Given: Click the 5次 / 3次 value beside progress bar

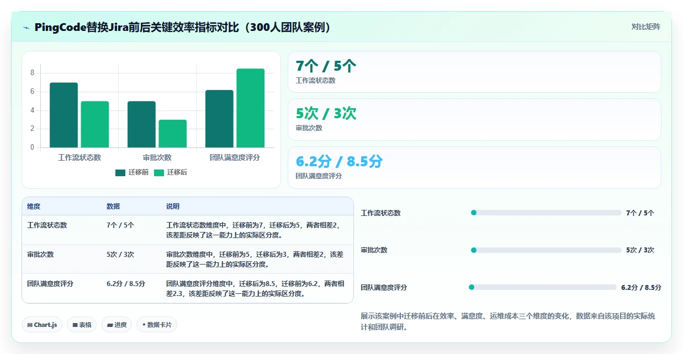Looking at the screenshot, I should coord(640,250).
